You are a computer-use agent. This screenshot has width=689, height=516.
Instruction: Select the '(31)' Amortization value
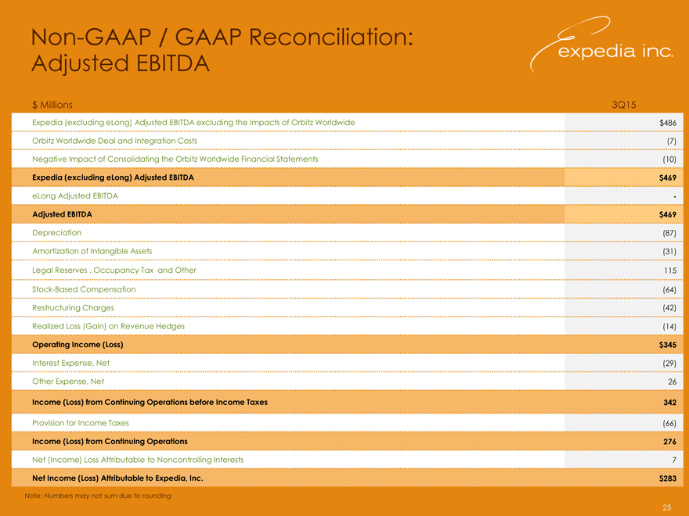tap(669, 252)
